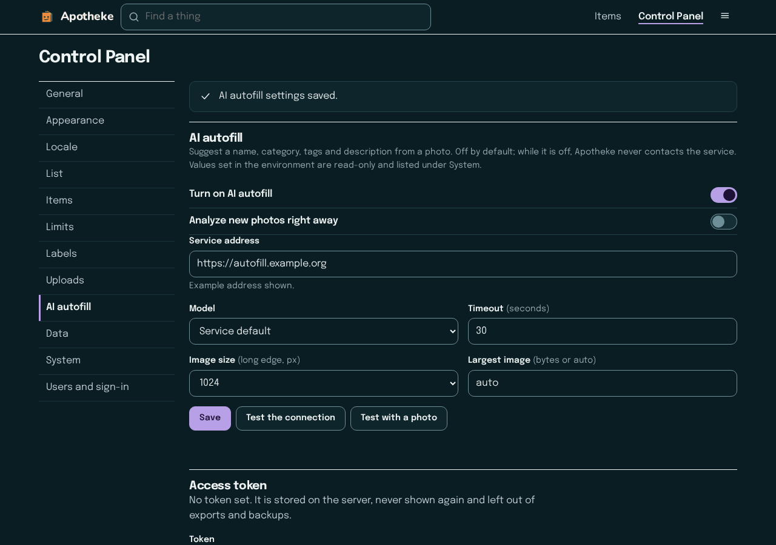Click the Access token heading
Image resolution: width=776 pixels, height=545 pixels.
coord(228,486)
